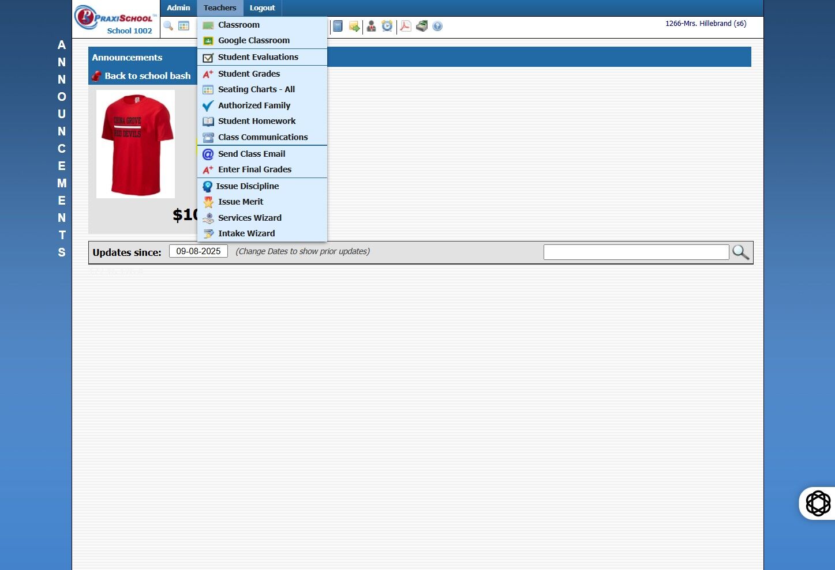Click the @ icon beside Send Class Email
Screen dimensions: 835x570
coord(208,154)
